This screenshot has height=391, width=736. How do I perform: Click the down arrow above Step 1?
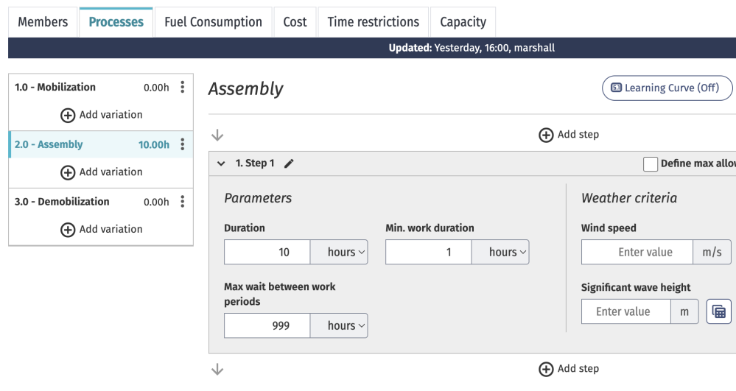coord(217,135)
